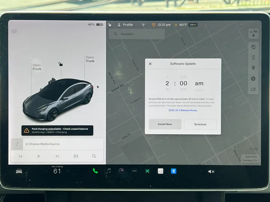The height and width of the screenshot is (202, 270).
Task: Skip to next track
Action: pyautogui.click(x=57, y=156)
